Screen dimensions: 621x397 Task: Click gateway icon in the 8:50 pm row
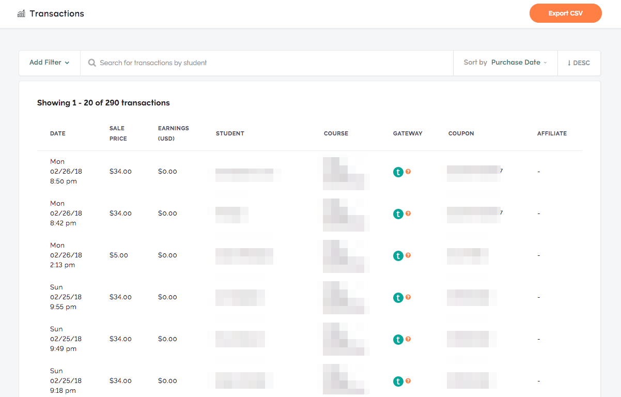coord(398,172)
